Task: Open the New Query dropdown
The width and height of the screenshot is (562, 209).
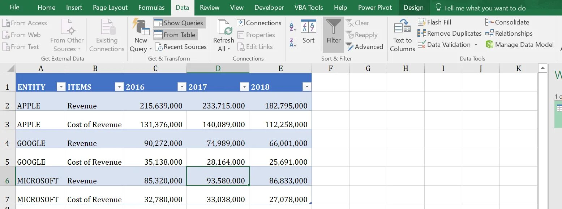Action: tap(141, 35)
